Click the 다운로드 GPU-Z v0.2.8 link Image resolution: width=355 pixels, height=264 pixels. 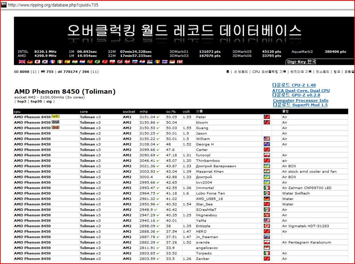point(296,95)
